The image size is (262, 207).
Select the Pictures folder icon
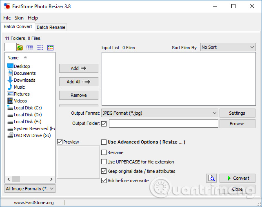point(10,94)
